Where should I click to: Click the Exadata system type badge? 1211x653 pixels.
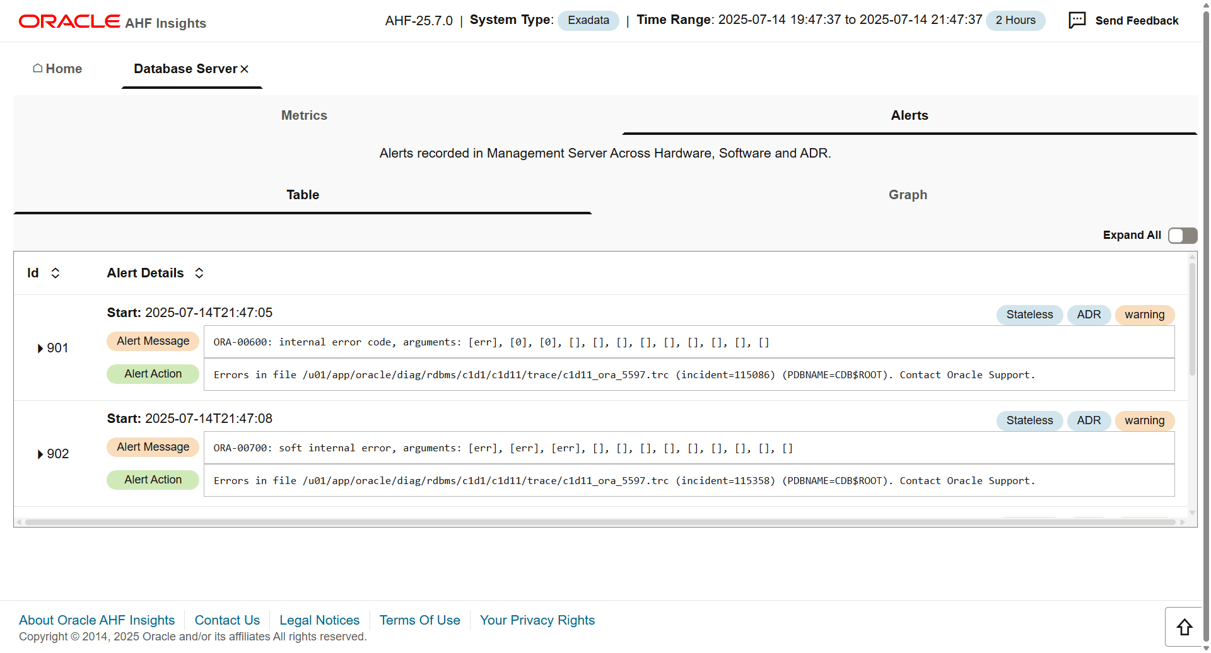coord(588,20)
